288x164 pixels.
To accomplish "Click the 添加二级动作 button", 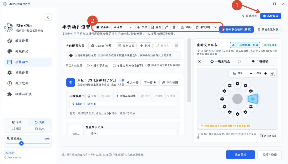I will 126,96.
